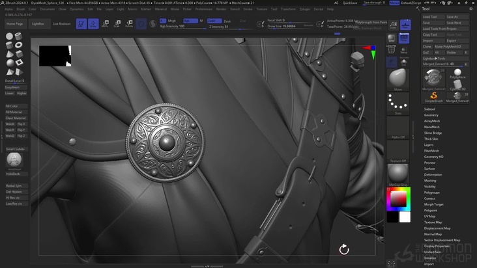This screenshot has height=268, width=477.
Task: Adjust the Draw Size slider
Action: [290, 27]
